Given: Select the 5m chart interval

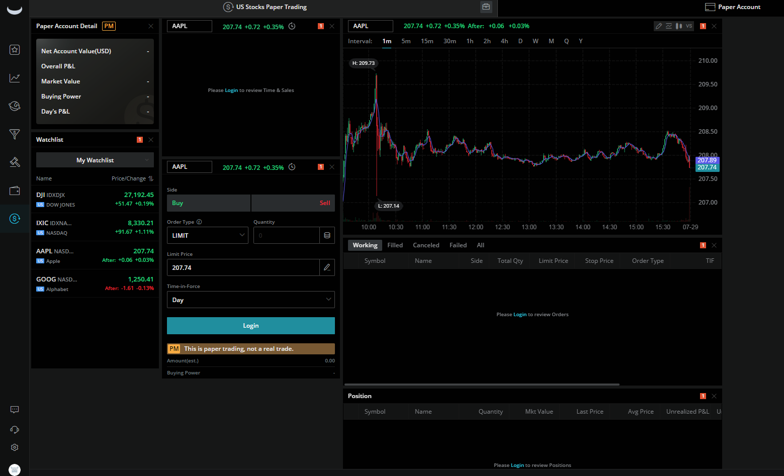Looking at the screenshot, I should (x=406, y=41).
